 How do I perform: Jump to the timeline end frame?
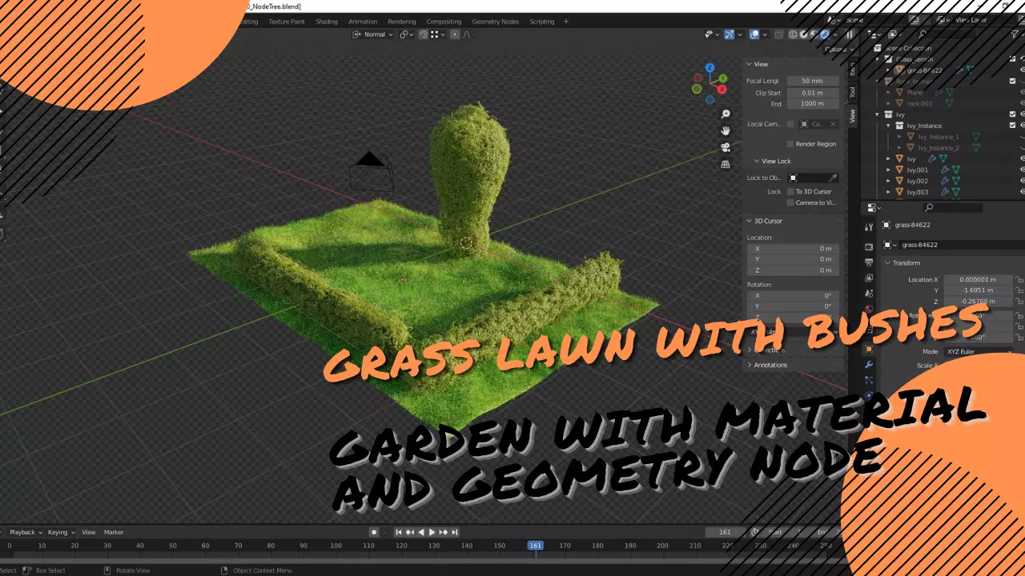click(455, 532)
